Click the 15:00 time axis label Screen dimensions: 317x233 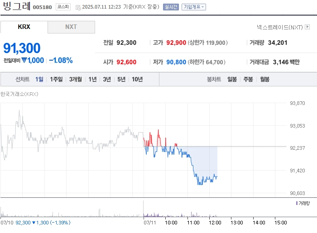point(281,223)
